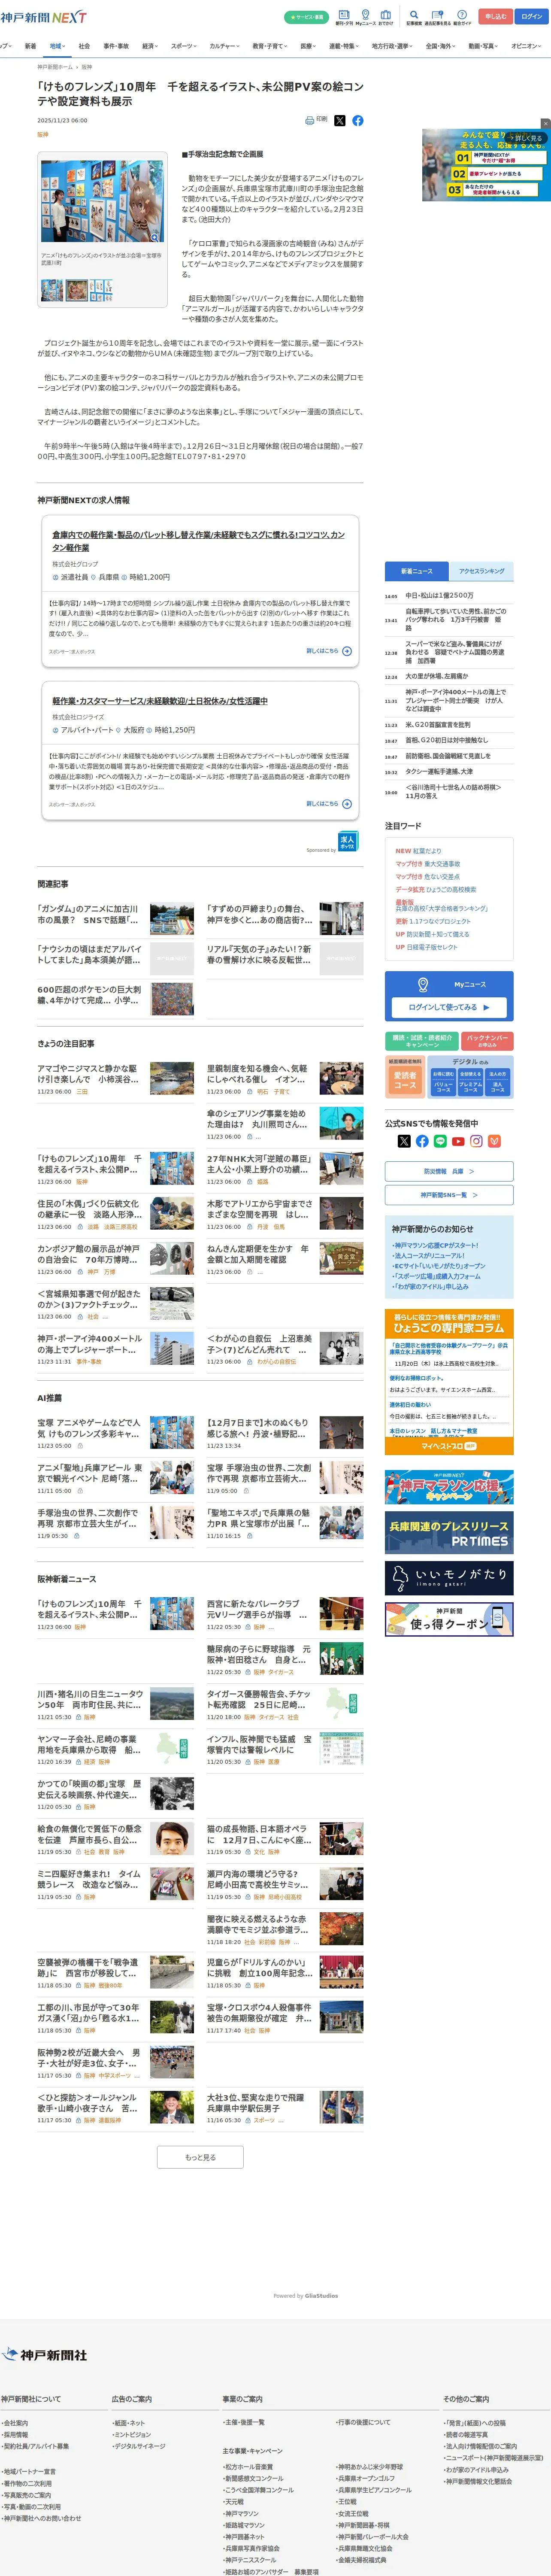Share the article on X
551x2576 pixels.
click(340, 120)
